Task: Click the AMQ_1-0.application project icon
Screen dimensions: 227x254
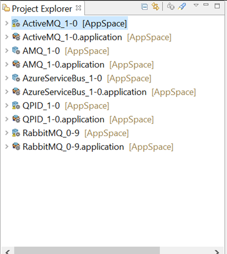Action: [x=16, y=64]
